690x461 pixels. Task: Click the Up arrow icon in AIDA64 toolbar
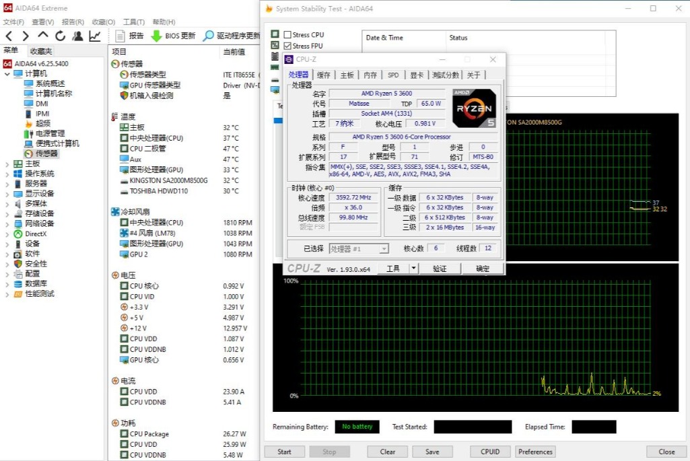coord(43,36)
